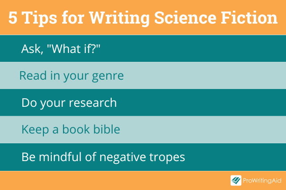Click the number 5 in the title
This screenshot has width=286, height=190.
click(13, 18)
